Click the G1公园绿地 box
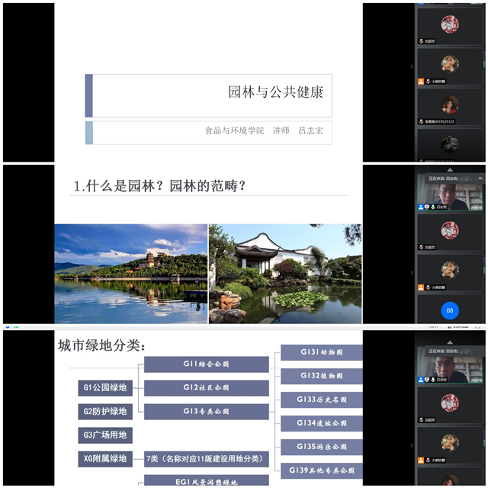 tap(105, 388)
